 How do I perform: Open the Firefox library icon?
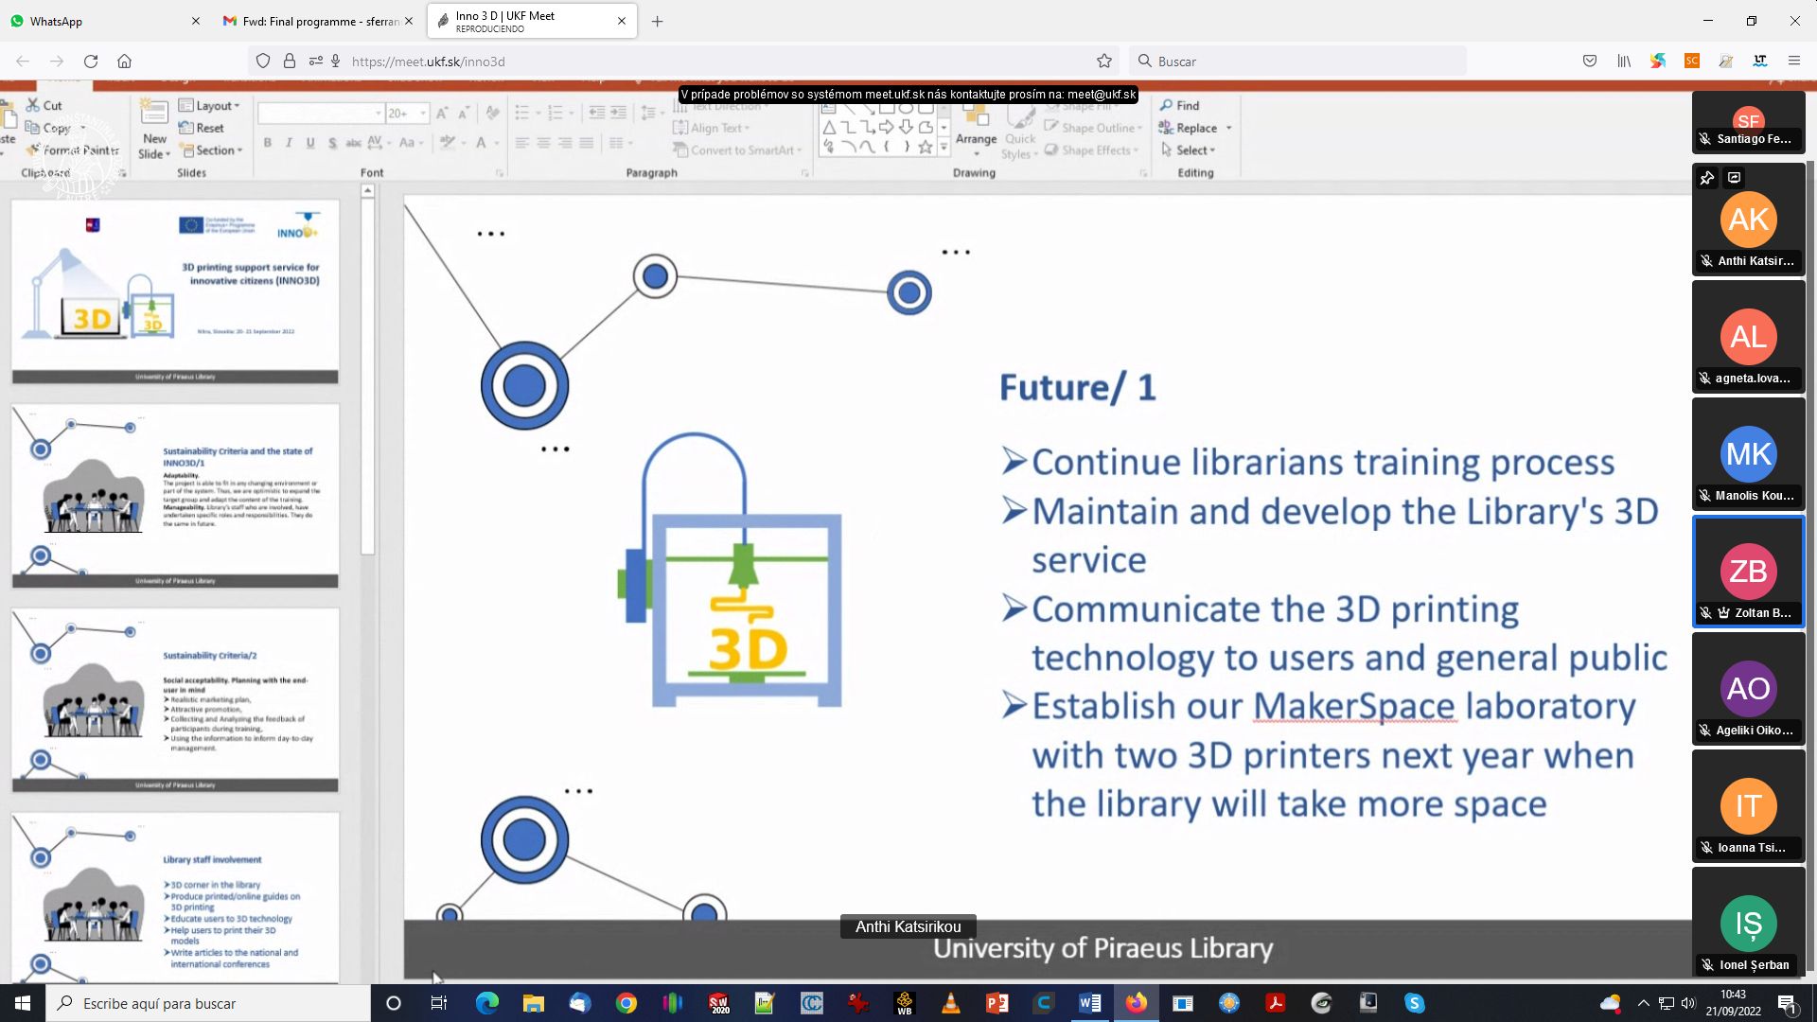tap(1624, 62)
